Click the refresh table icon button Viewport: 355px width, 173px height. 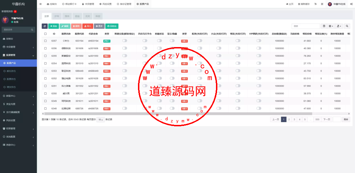[x=45, y=26]
